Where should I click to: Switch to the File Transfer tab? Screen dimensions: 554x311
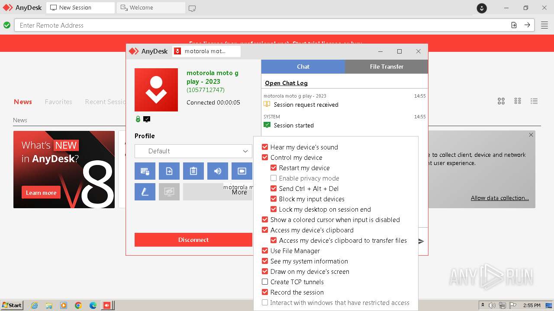387,67
